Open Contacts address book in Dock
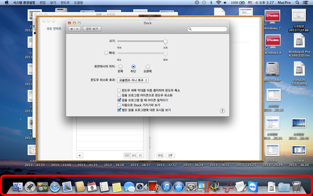Viewport: 313px width, 196px height. point(80,187)
